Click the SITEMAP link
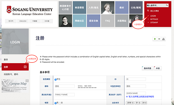The width and height of the screenshot is (174, 105). 154,23
